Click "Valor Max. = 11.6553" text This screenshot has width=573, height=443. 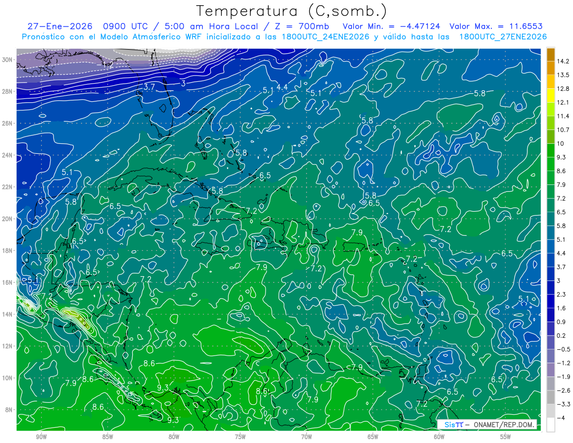(496, 26)
